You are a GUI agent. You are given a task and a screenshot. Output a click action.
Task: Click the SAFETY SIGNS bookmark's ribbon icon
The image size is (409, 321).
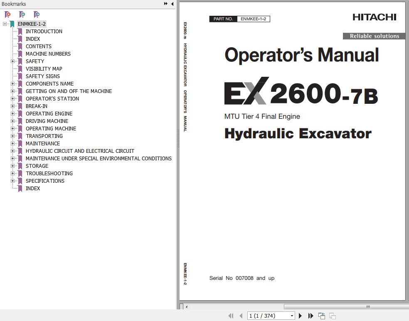point(20,76)
